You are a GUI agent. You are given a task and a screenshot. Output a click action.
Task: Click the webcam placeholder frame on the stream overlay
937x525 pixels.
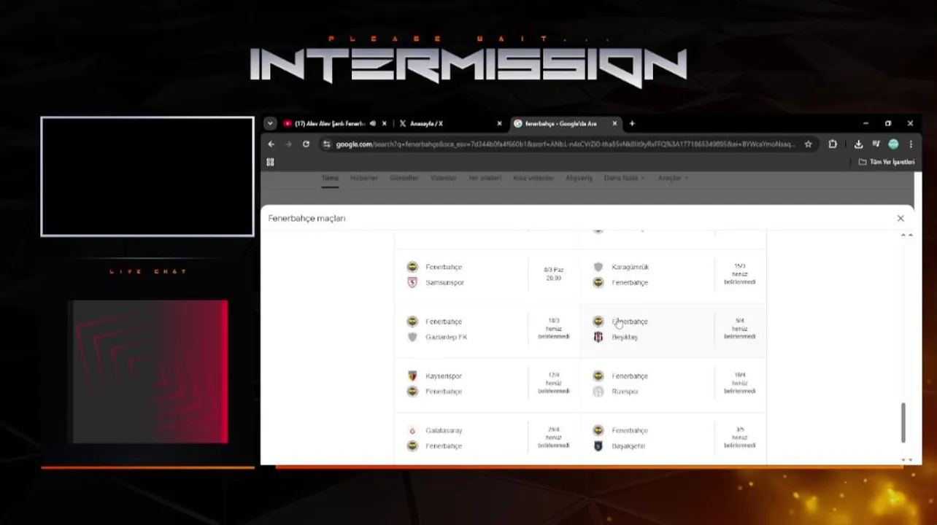[x=147, y=176]
